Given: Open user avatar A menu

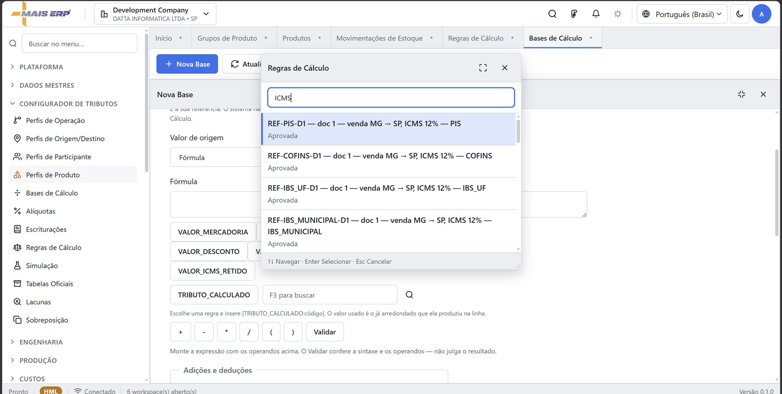Looking at the screenshot, I should pos(761,14).
